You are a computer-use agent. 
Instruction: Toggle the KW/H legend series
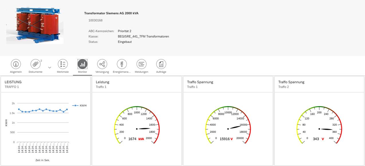click(79, 105)
